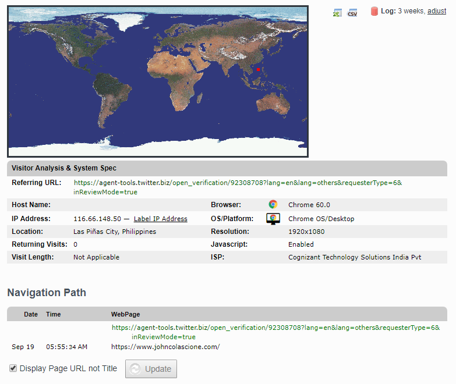456x384 pixels.
Task: Open the johncolascione.com webpage link
Action: point(165,347)
